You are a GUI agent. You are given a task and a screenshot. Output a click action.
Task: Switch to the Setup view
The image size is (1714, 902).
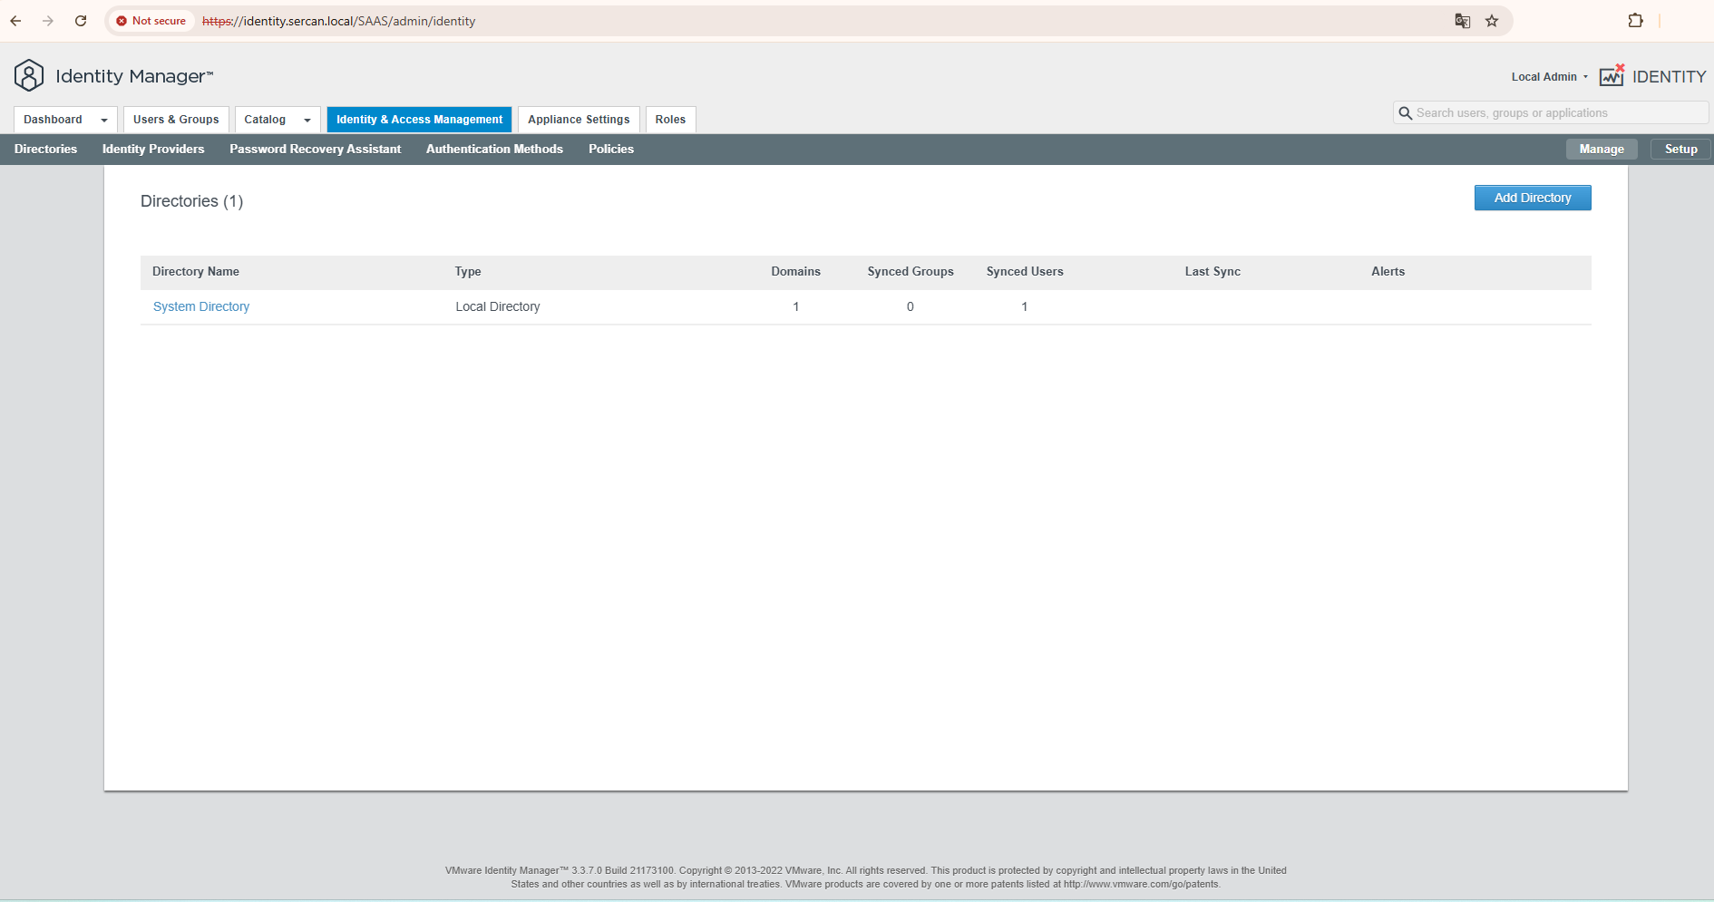[1680, 150]
